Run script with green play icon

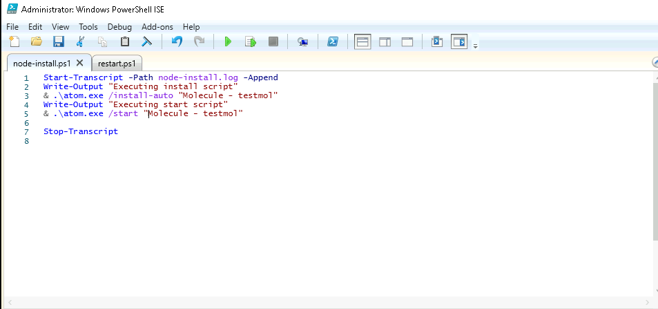coord(228,41)
